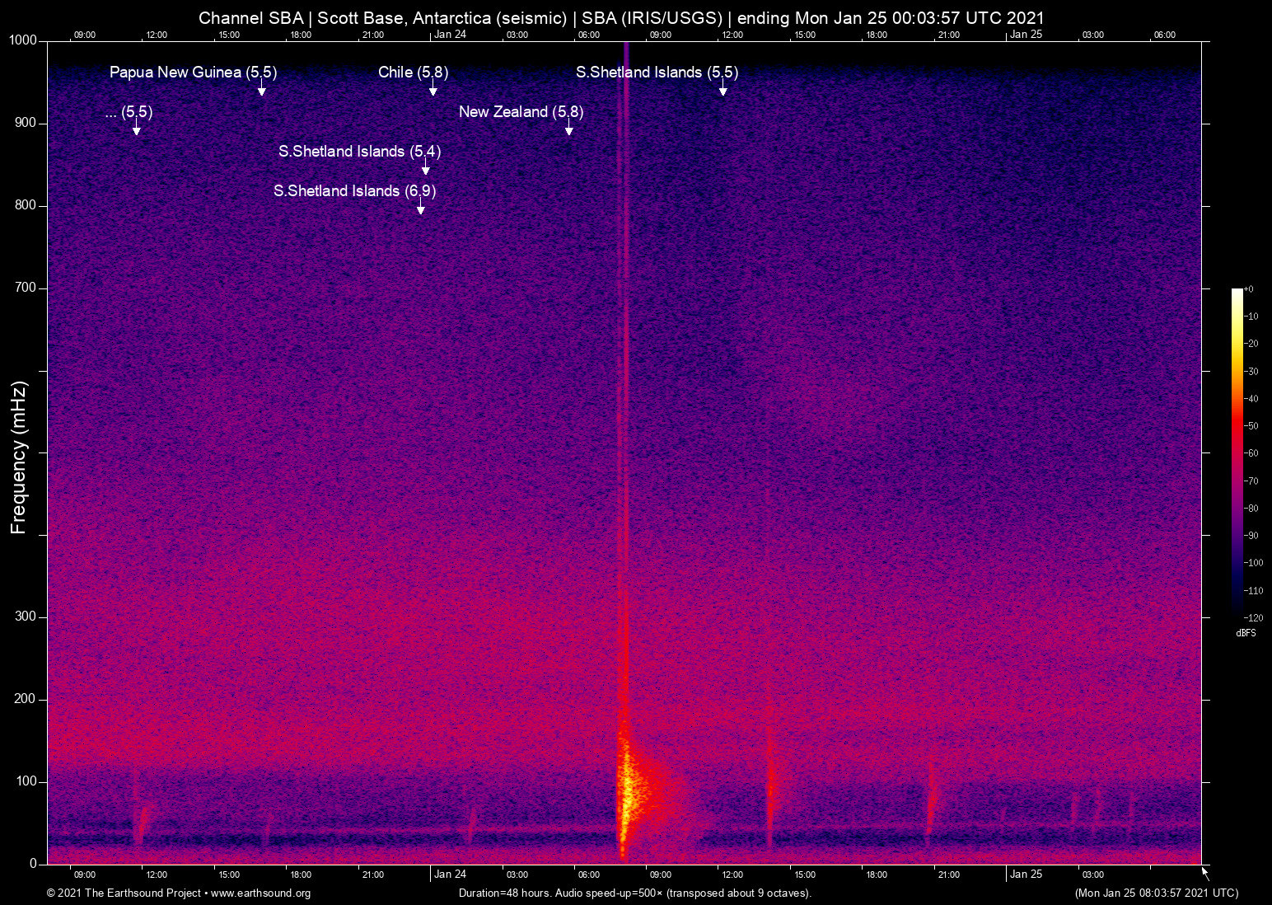Click the arrow marker under Papua New Guinea (5.5)
The width and height of the screenshot is (1272, 905).
[x=261, y=90]
